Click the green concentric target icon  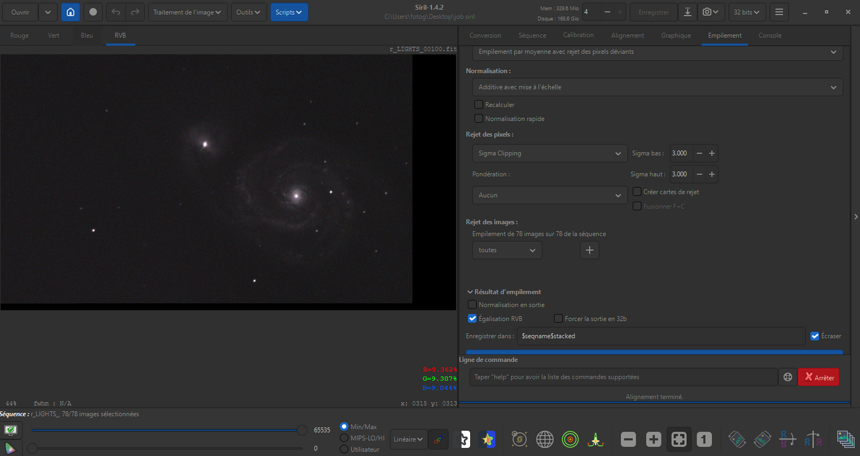pos(570,439)
